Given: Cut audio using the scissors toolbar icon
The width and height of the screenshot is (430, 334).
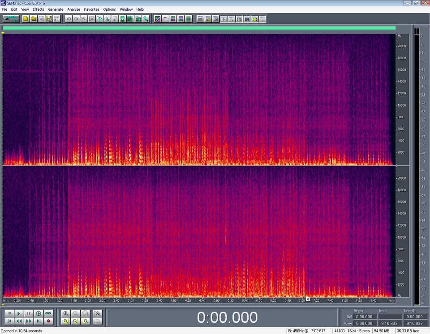Looking at the screenshot, I should click(x=107, y=19).
